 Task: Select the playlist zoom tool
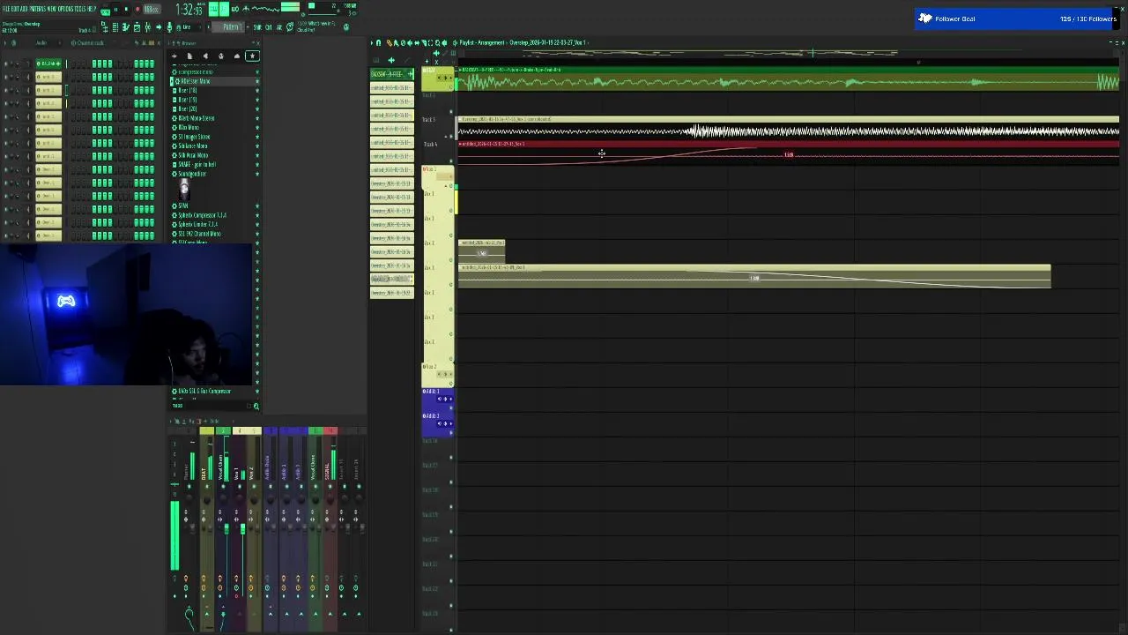click(x=438, y=42)
